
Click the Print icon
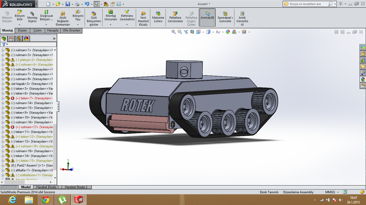[x=77, y=4]
